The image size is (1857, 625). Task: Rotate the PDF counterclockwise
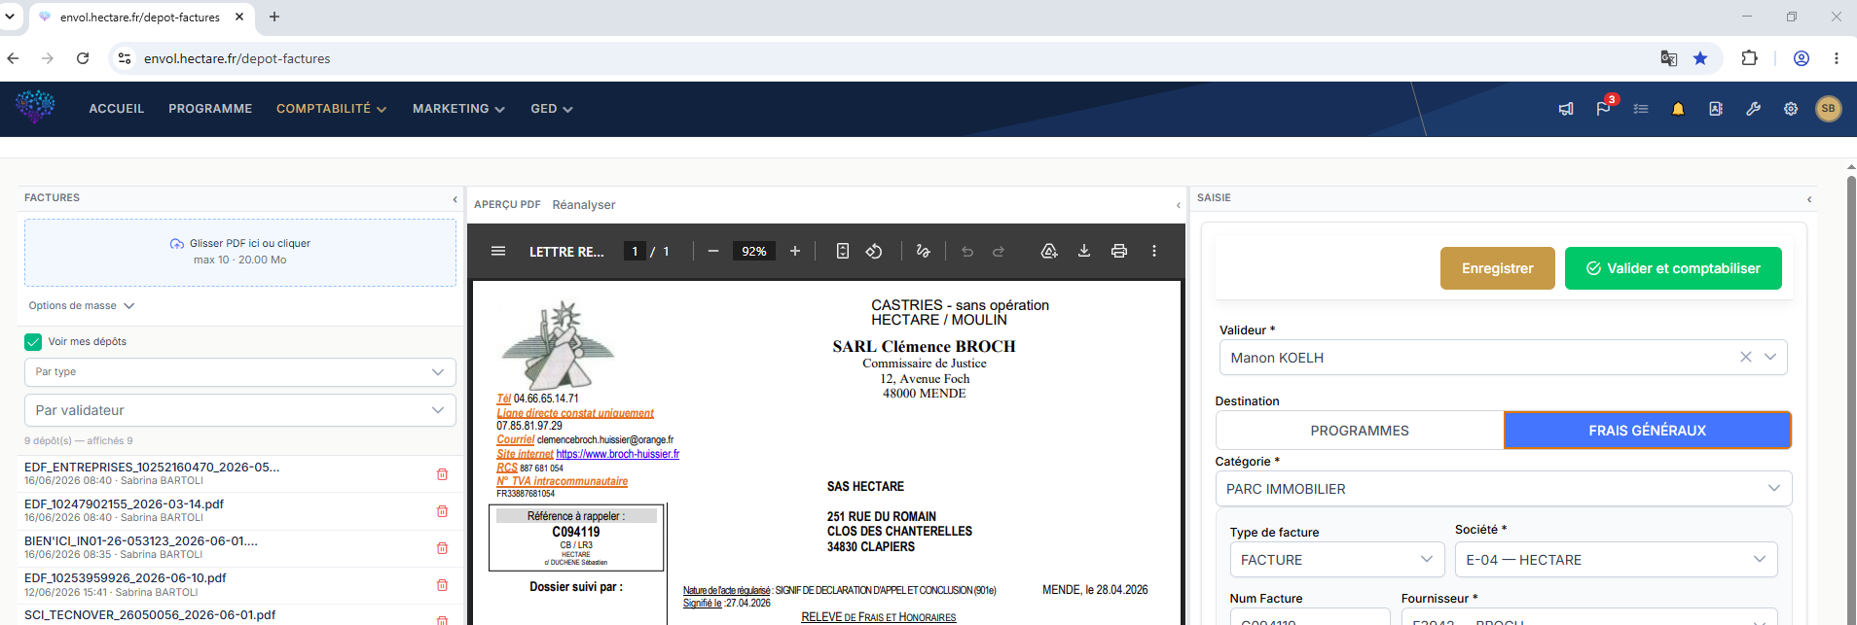[874, 251]
